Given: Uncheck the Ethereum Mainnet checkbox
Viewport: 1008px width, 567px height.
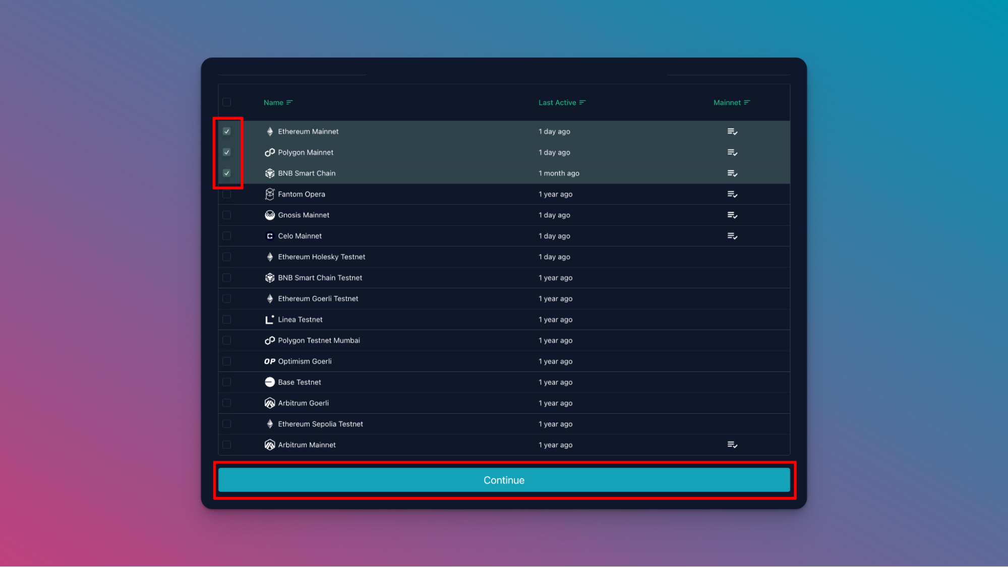Looking at the screenshot, I should point(227,132).
